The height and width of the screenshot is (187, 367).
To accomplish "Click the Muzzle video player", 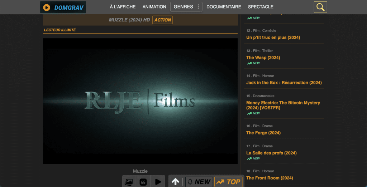I will (x=140, y=101).
